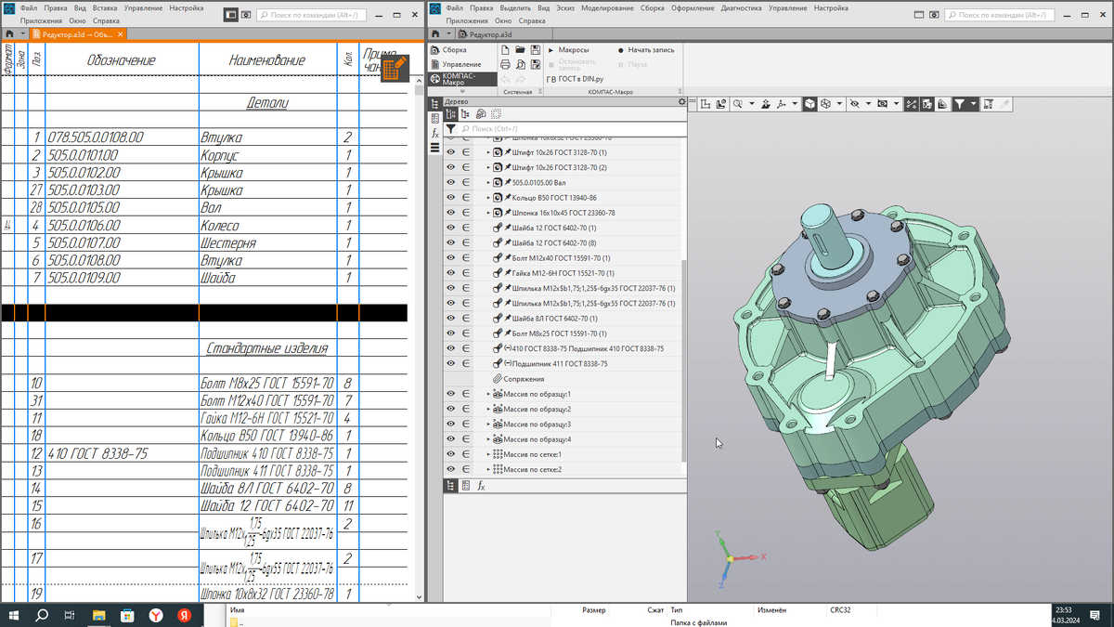The width and height of the screenshot is (1114, 627).
Task: Click the wireframe cube display icon
Action: point(824,104)
